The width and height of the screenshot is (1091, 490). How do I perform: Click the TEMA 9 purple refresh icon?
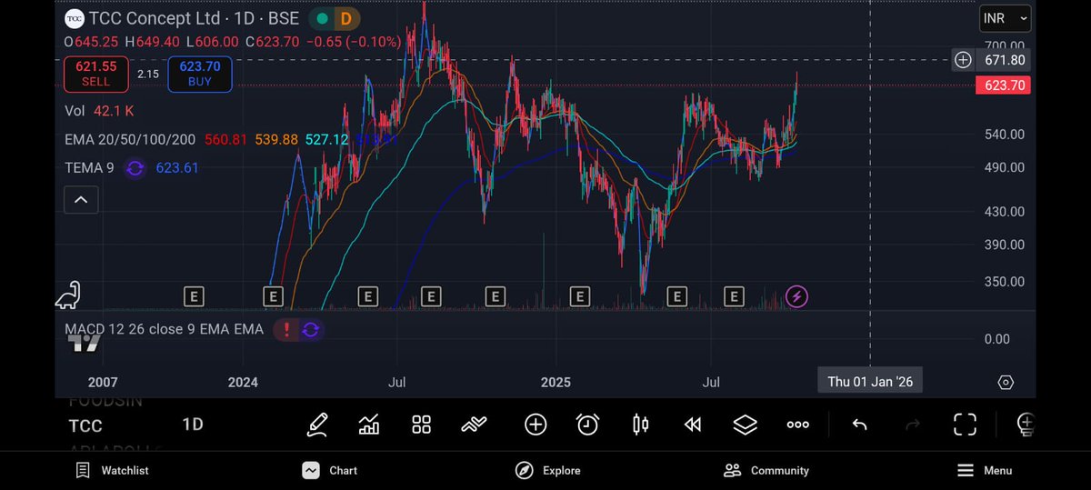[135, 168]
